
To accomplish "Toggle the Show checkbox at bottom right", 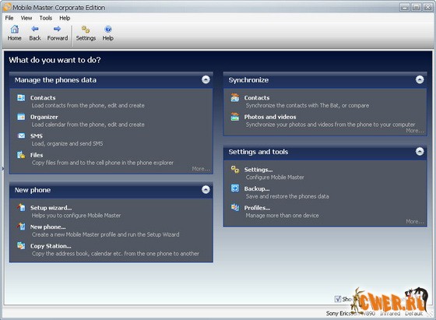I will [338, 299].
